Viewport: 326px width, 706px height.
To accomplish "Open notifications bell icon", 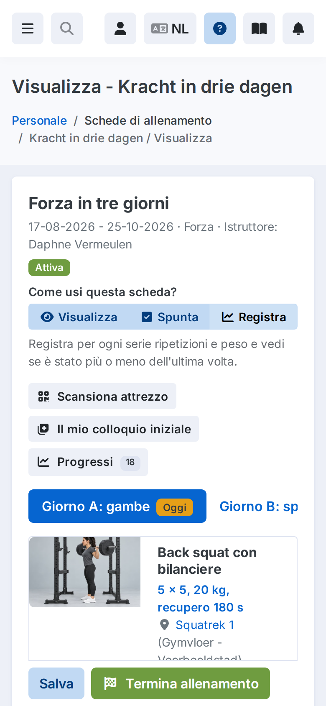I will (298, 28).
